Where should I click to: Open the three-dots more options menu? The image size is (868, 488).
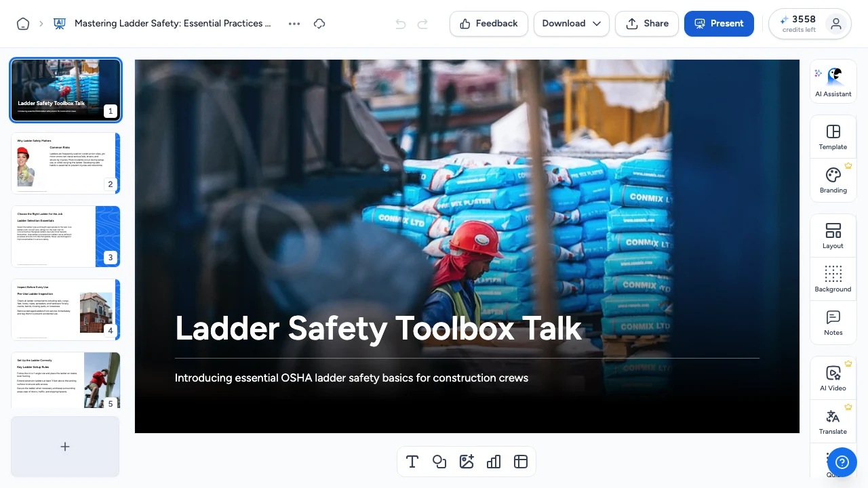[294, 24]
